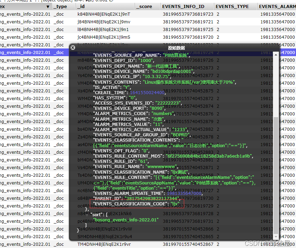
Task: Click the EVENTS_DEVICE_PORT value 8090
Action: pos(157,108)
